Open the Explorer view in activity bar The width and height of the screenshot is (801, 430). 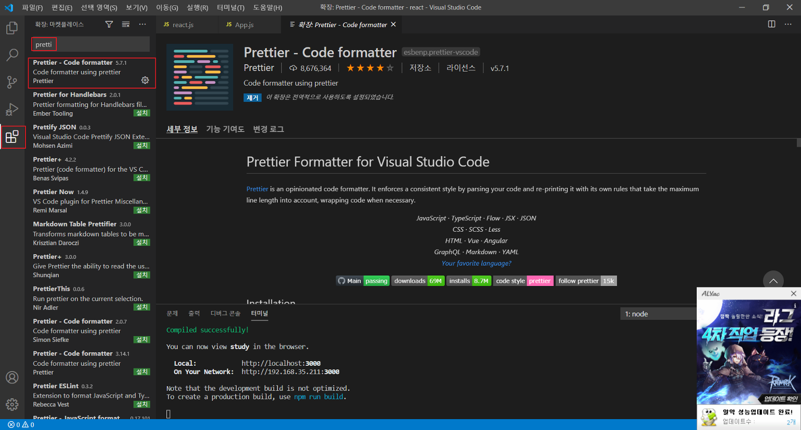coord(12,28)
